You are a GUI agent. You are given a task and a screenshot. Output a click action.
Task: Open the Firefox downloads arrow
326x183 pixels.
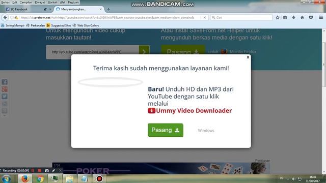pos(293,18)
